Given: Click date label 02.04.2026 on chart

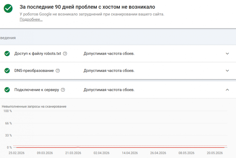Looking at the screenshot, I should pos(101,153).
